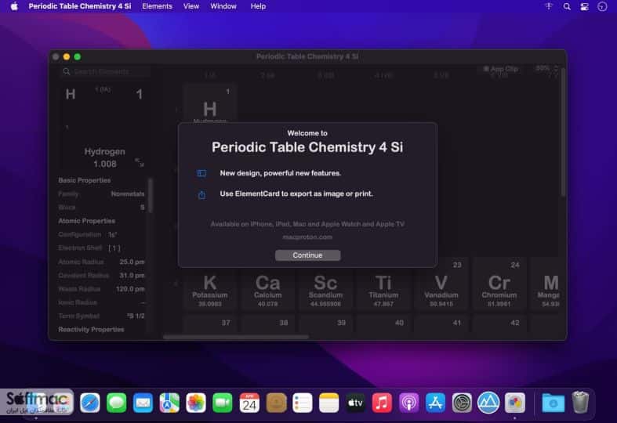Open the macproton.com link

307,237
